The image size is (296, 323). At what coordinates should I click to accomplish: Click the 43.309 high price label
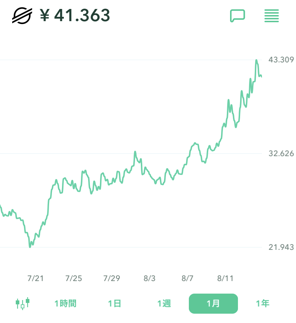(281, 60)
